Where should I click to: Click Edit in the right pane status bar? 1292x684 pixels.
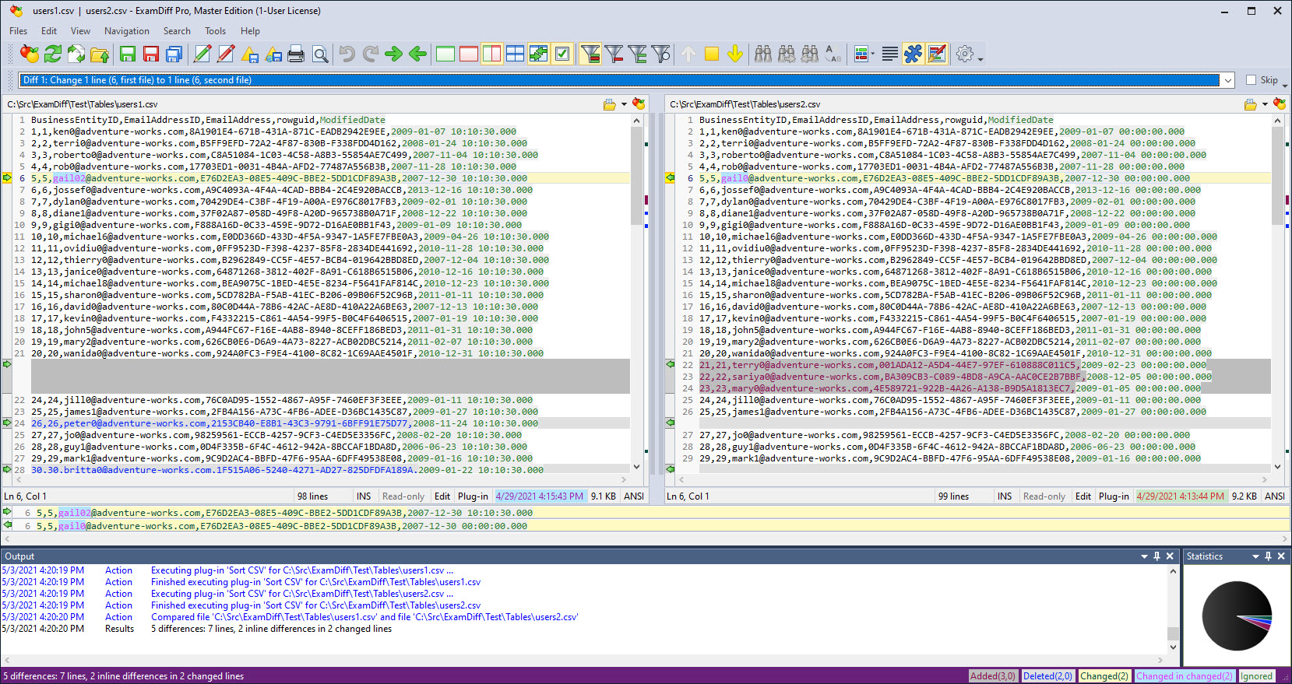[1083, 496]
